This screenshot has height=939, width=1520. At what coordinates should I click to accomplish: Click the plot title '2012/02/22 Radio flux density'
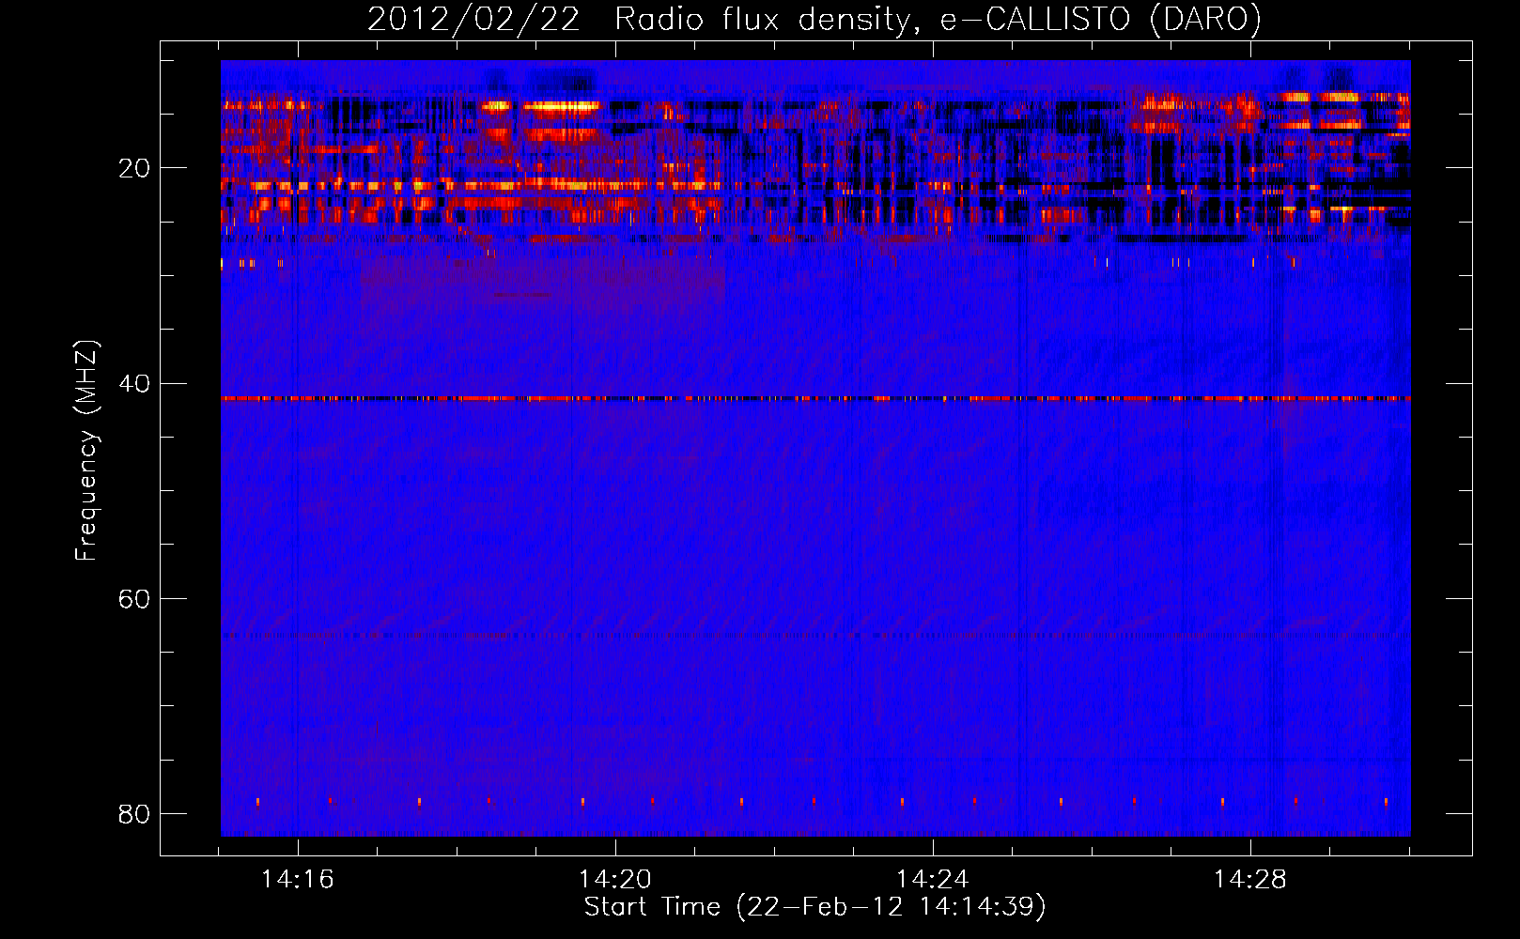point(814,19)
